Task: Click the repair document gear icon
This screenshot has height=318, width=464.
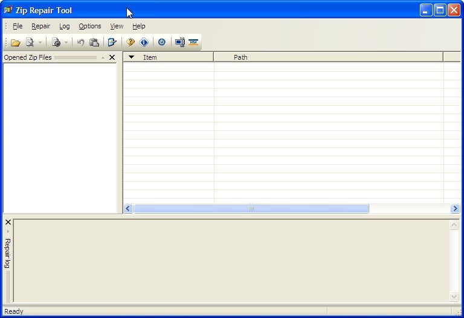Action: click(56, 42)
